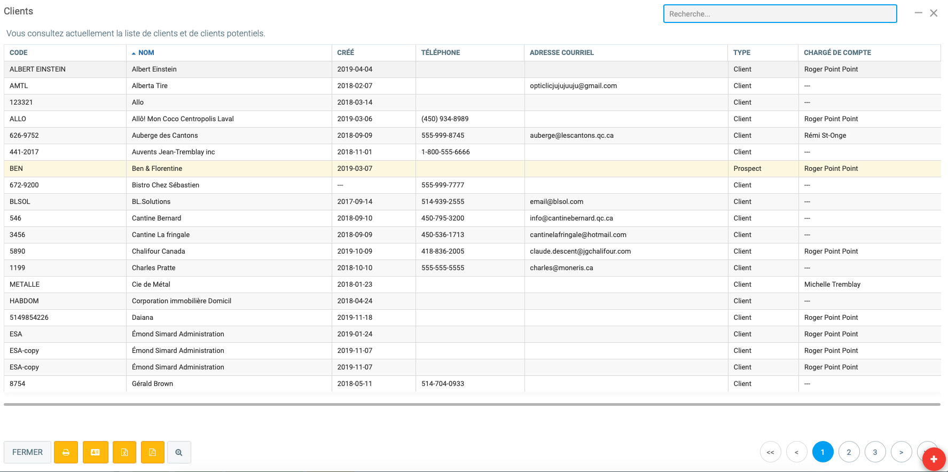Click the magnifier zoom icon button
Viewport: 948px width, 472px height.
(179, 452)
